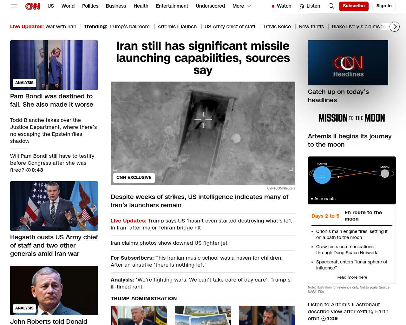Screen dimensions: 406x325
Task: Read Iran claims downed US fighter jet
Action: pyautogui.click(x=169, y=243)
